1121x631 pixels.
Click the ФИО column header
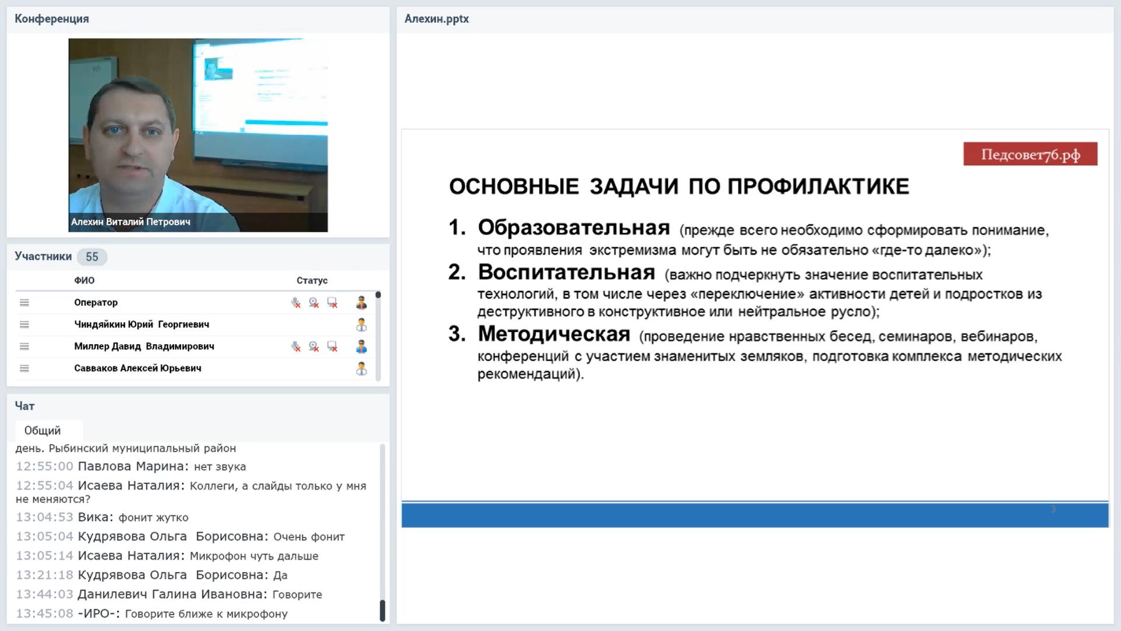(84, 280)
